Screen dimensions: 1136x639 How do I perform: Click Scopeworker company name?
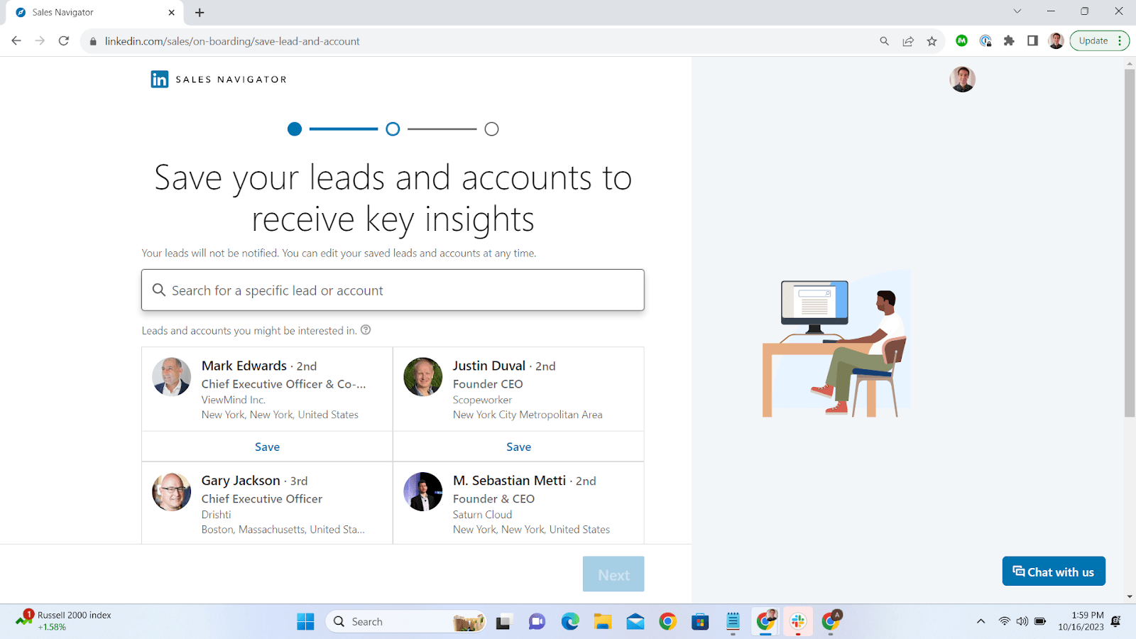point(482,400)
